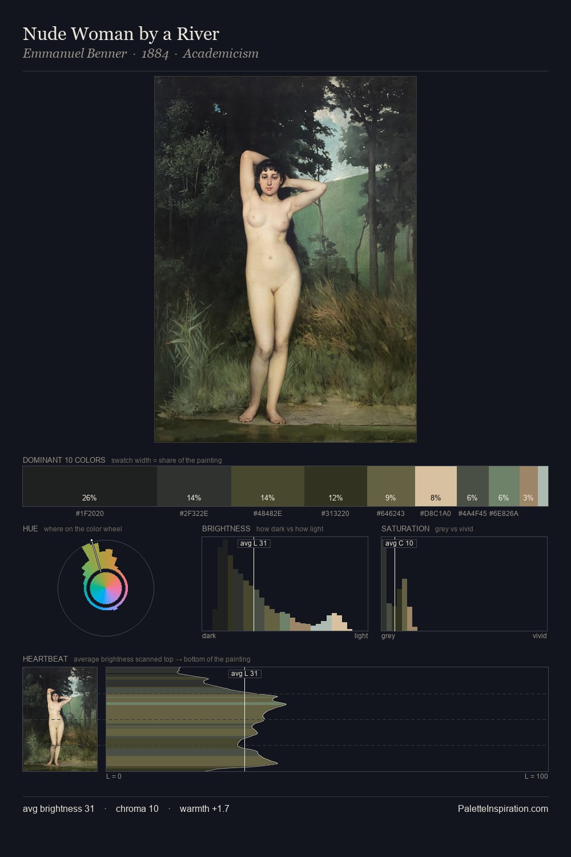Screen dimensions: 571x857
Task: Click the 'dark' axis label
Action: [209, 636]
